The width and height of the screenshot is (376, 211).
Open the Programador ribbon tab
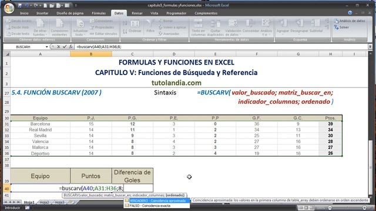(x=176, y=13)
